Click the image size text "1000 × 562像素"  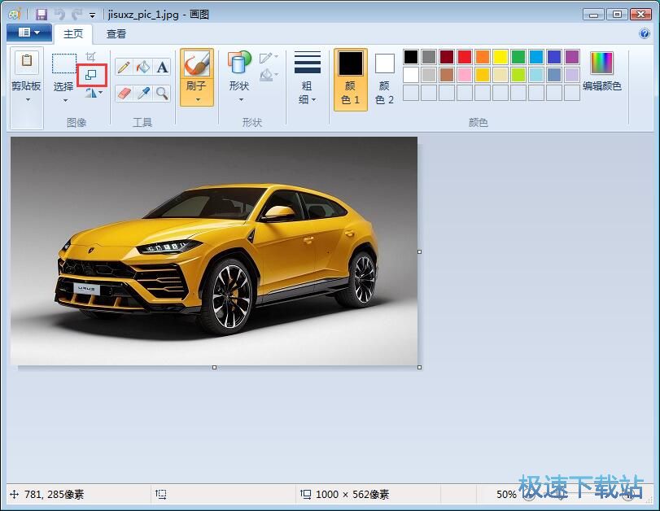tap(352, 494)
